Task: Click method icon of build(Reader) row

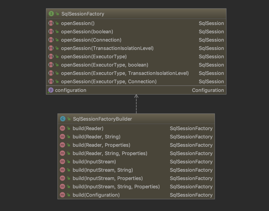Action: point(62,128)
